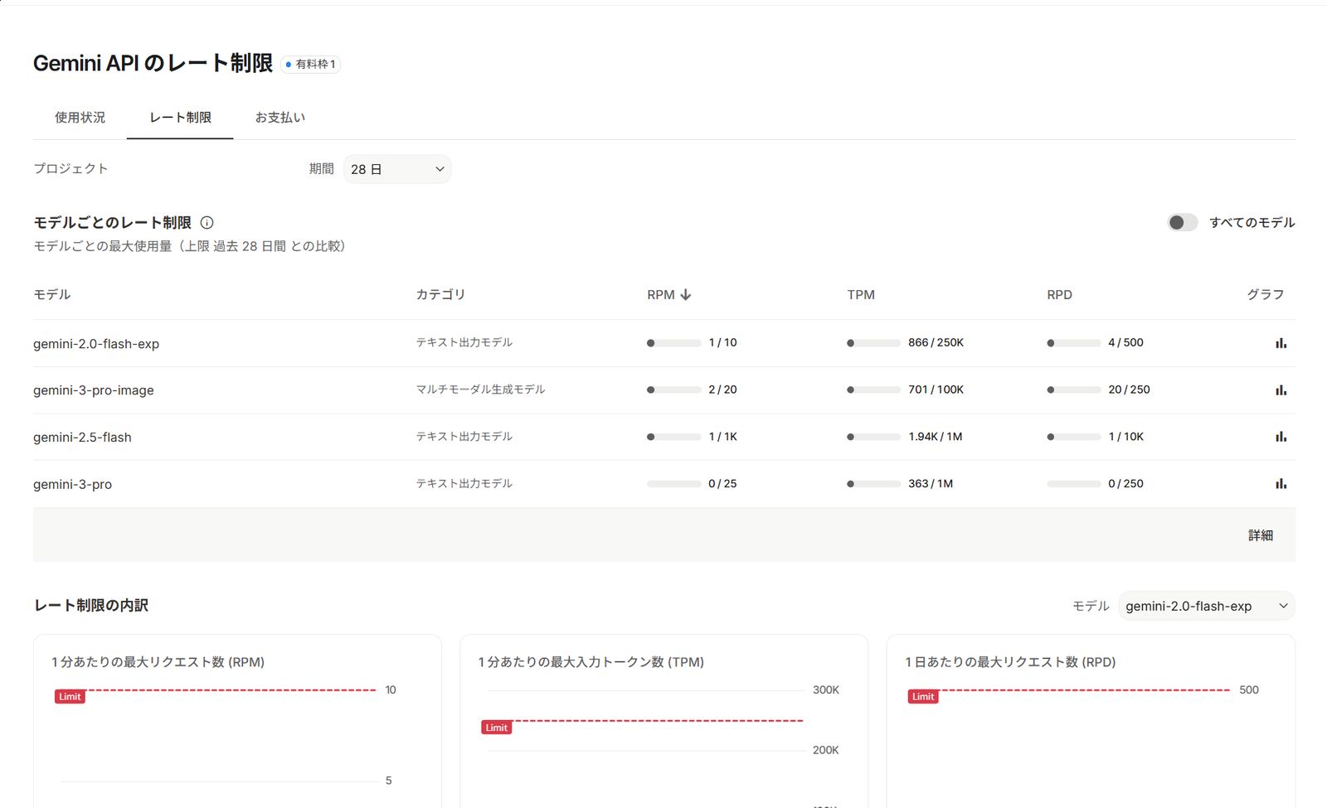Click the 詳細 button
Viewport: 1327px width, 808px height.
click(1261, 535)
